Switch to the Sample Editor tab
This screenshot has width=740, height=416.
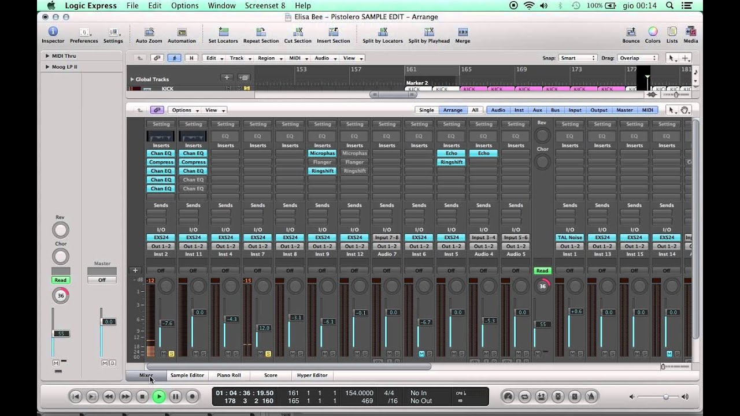[187, 375]
